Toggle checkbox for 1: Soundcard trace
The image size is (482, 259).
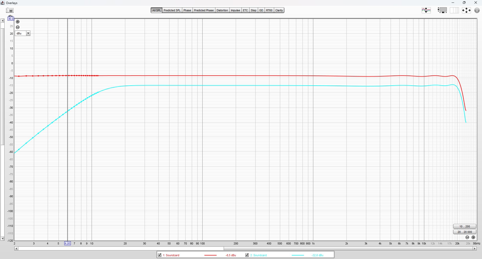160,255
